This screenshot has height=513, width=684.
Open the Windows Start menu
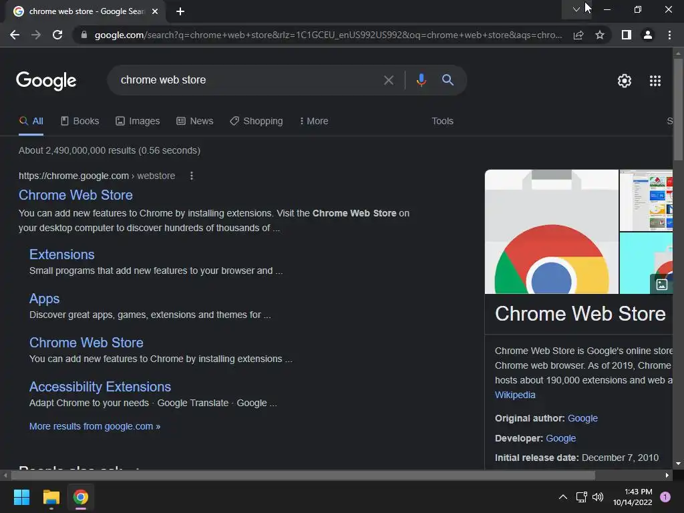(21, 497)
